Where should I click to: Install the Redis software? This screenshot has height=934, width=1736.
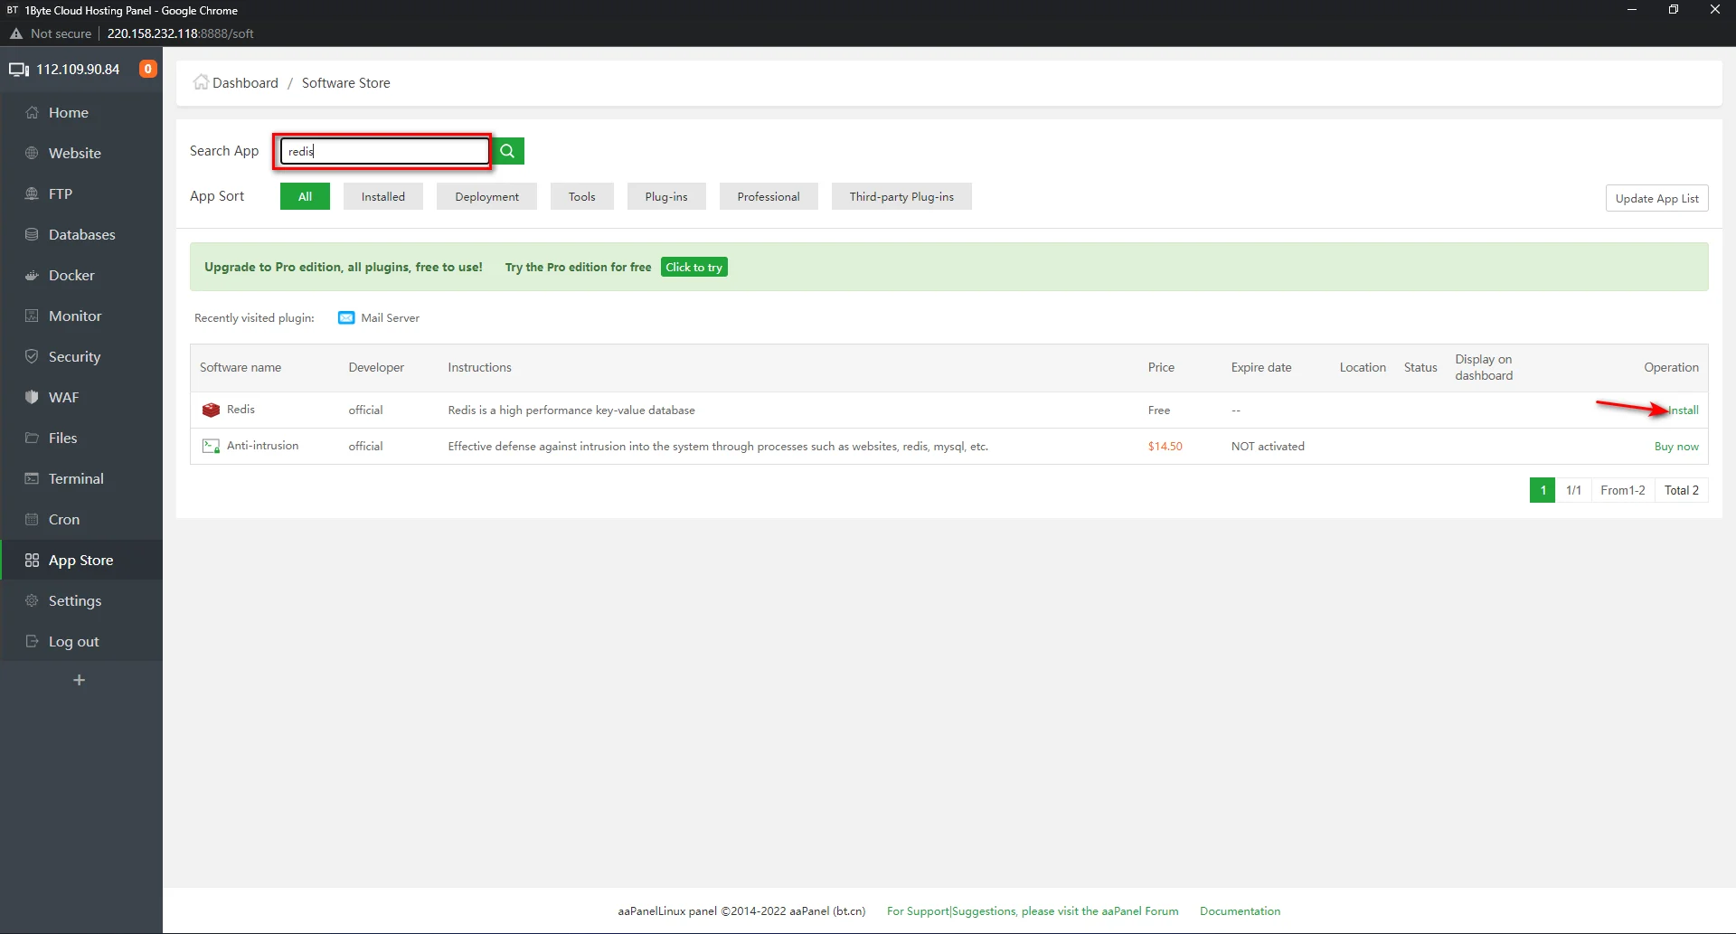click(1684, 410)
